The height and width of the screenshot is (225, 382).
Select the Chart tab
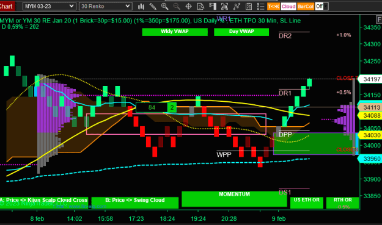click(x=7, y=6)
